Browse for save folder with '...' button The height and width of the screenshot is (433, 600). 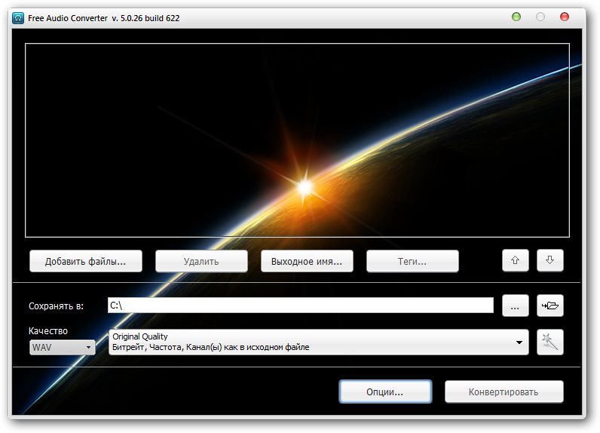tap(514, 306)
